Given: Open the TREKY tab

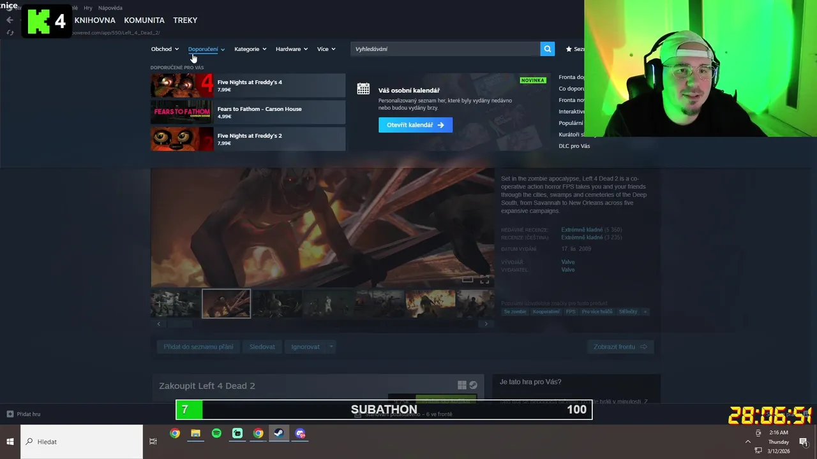Looking at the screenshot, I should click(x=185, y=20).
